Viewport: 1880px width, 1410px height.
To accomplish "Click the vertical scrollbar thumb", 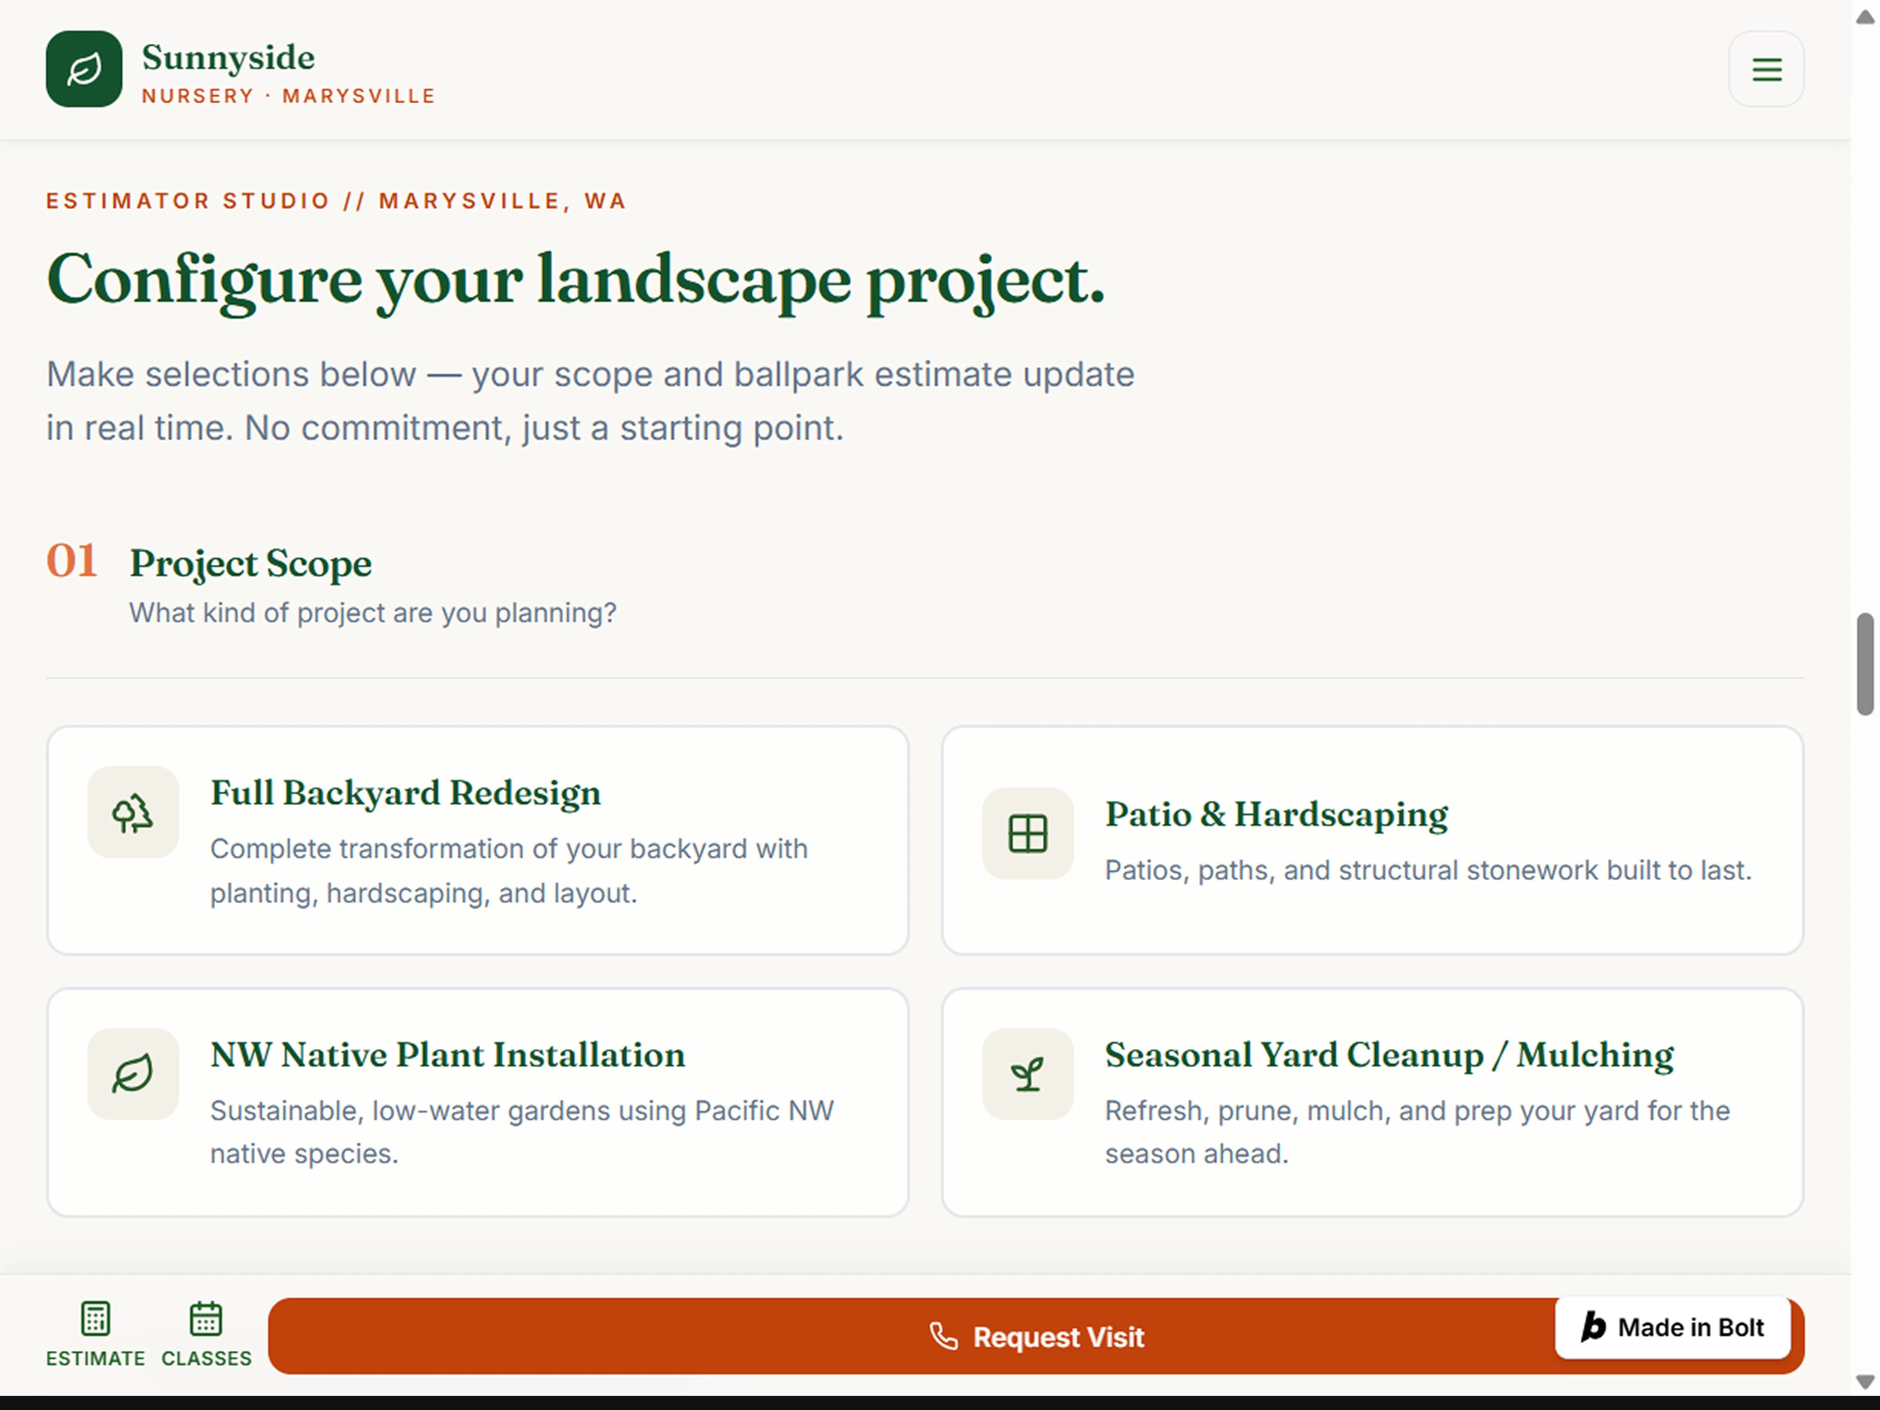I will pyautogui.click(x=1865, y=664).
